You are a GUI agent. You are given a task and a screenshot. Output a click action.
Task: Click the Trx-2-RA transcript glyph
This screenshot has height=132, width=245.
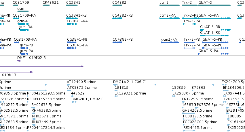click(x=190, y=24)
